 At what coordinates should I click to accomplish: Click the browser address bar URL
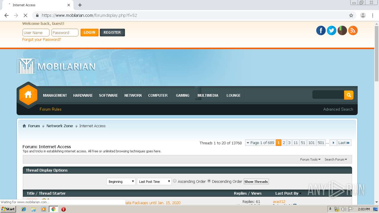click(x=89, y=15)
